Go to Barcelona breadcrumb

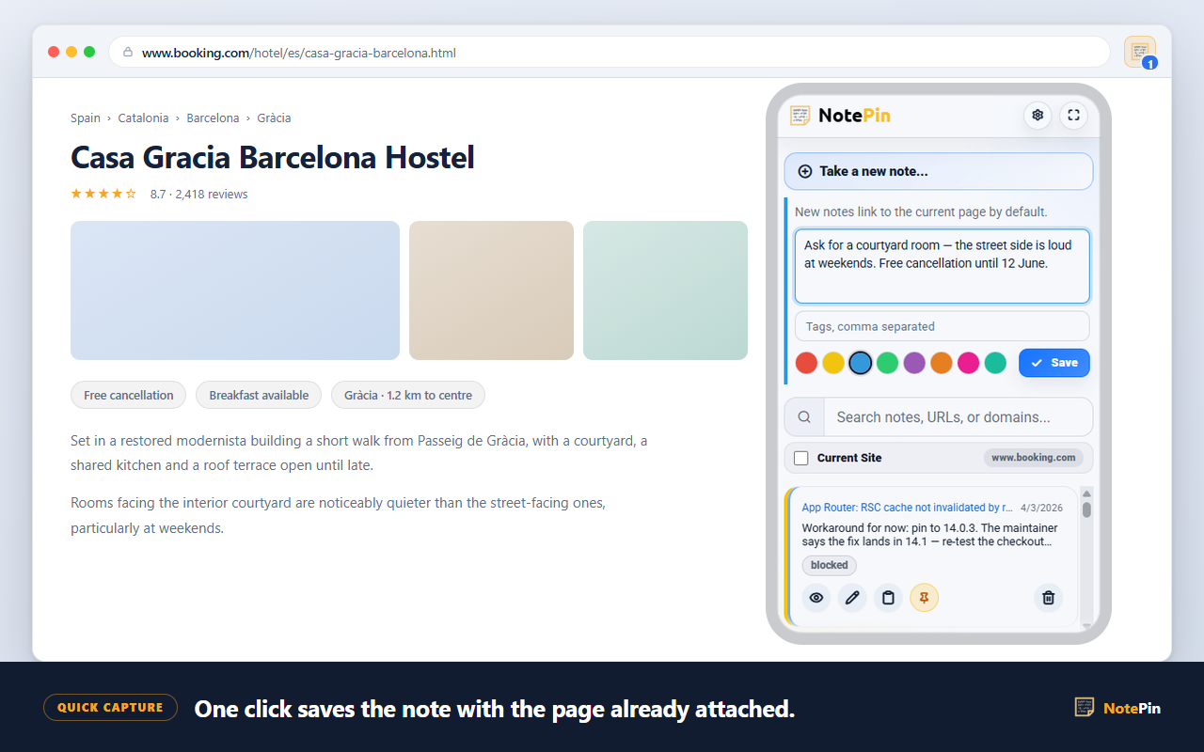(213, 117)
